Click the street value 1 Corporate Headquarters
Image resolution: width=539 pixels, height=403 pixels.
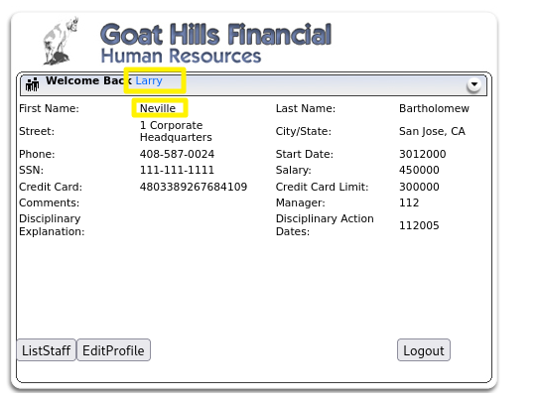point(176,131)
